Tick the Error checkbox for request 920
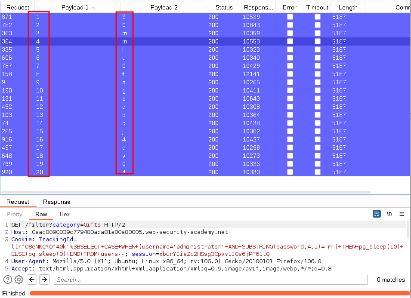The image size is (411, 298). pos(290,172)
